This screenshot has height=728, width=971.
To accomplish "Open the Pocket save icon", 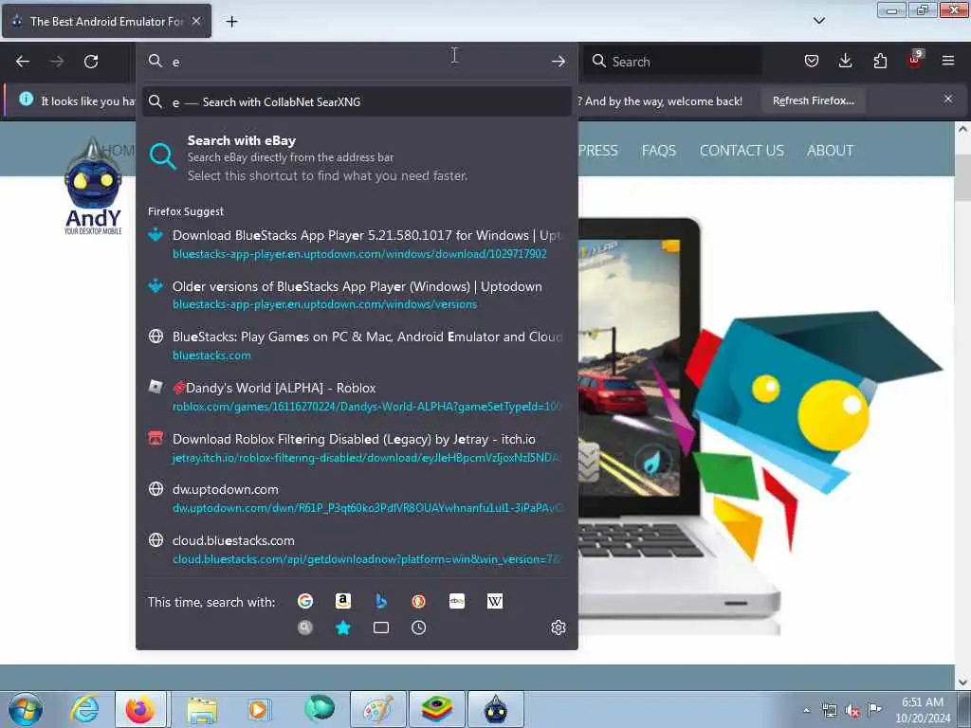I will [x=812, y=61].
